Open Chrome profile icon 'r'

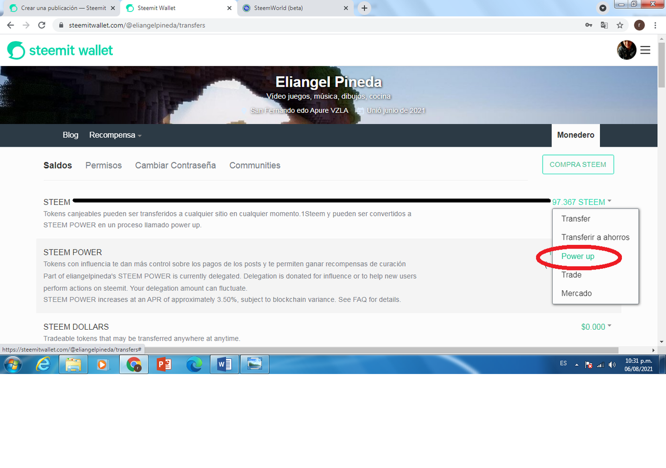[639, 25]
